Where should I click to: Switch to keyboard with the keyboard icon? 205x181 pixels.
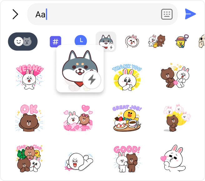167,14
